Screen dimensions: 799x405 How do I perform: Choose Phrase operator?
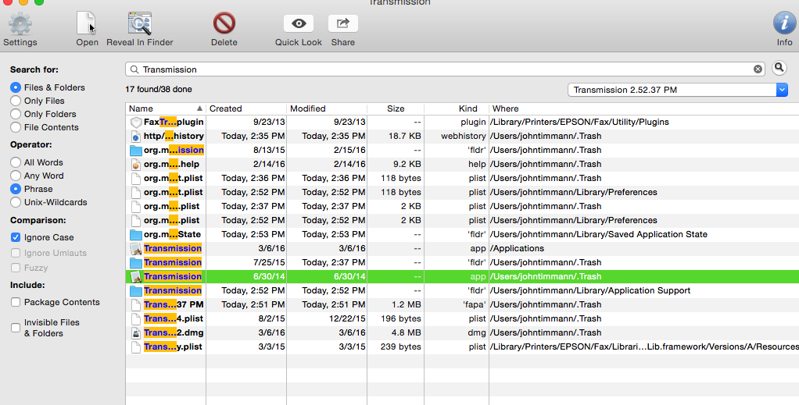click(x=16, y=189)
